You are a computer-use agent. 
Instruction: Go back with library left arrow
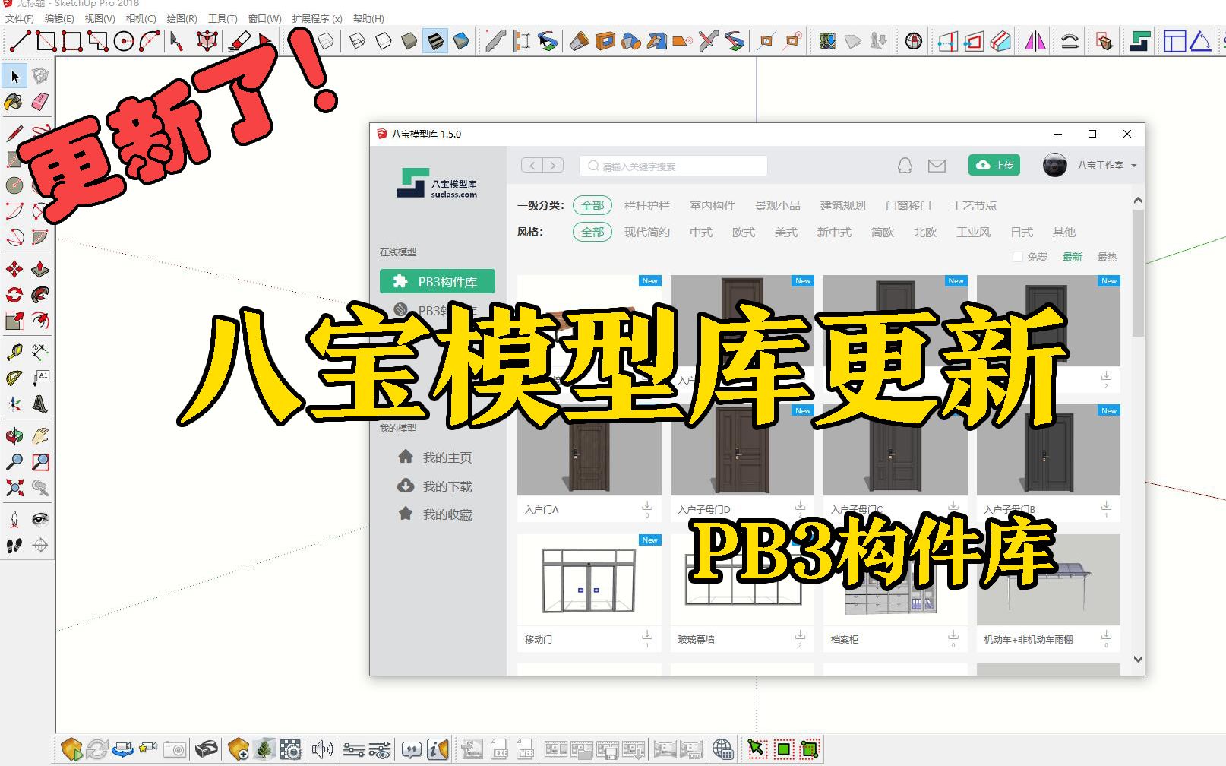click(x=532, y=165)
